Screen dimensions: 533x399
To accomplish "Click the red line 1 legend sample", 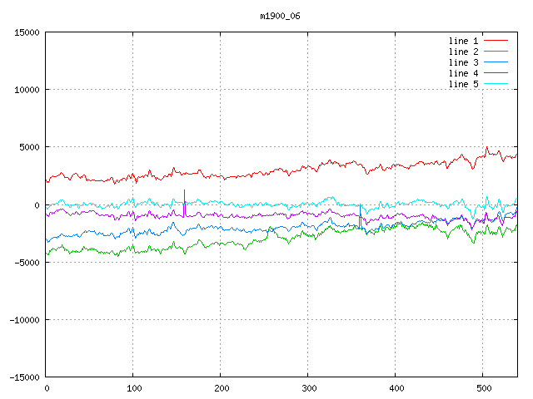I will click(x=496, y=41).
